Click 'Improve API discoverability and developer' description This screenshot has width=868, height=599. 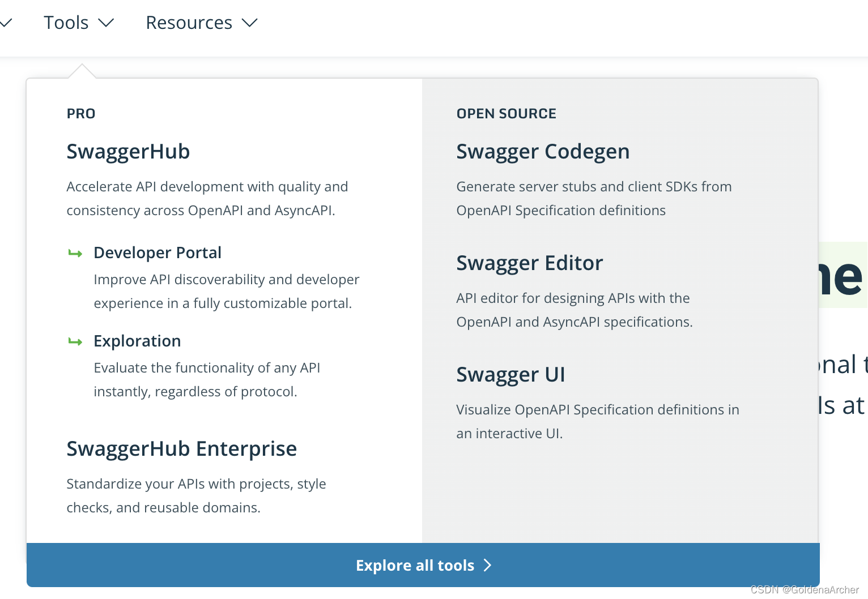tap(227, 280)
